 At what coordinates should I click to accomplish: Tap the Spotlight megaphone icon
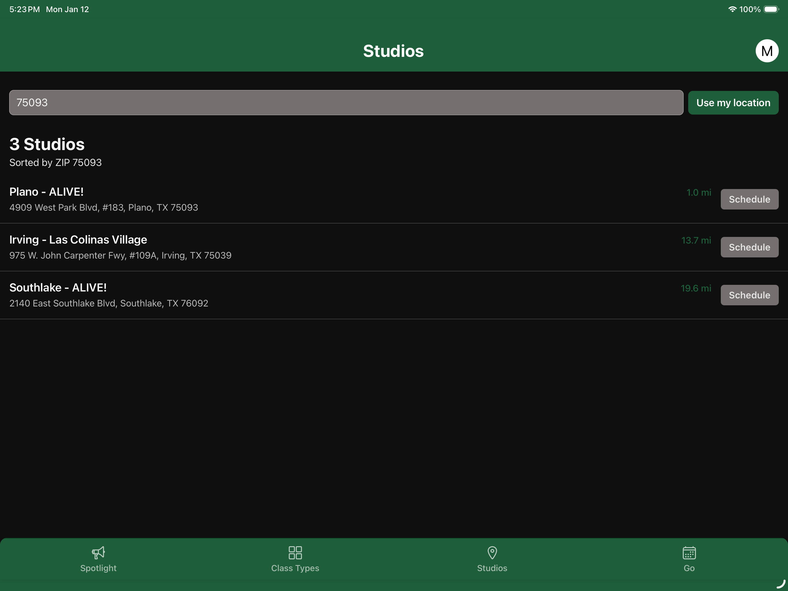[98, 553]
